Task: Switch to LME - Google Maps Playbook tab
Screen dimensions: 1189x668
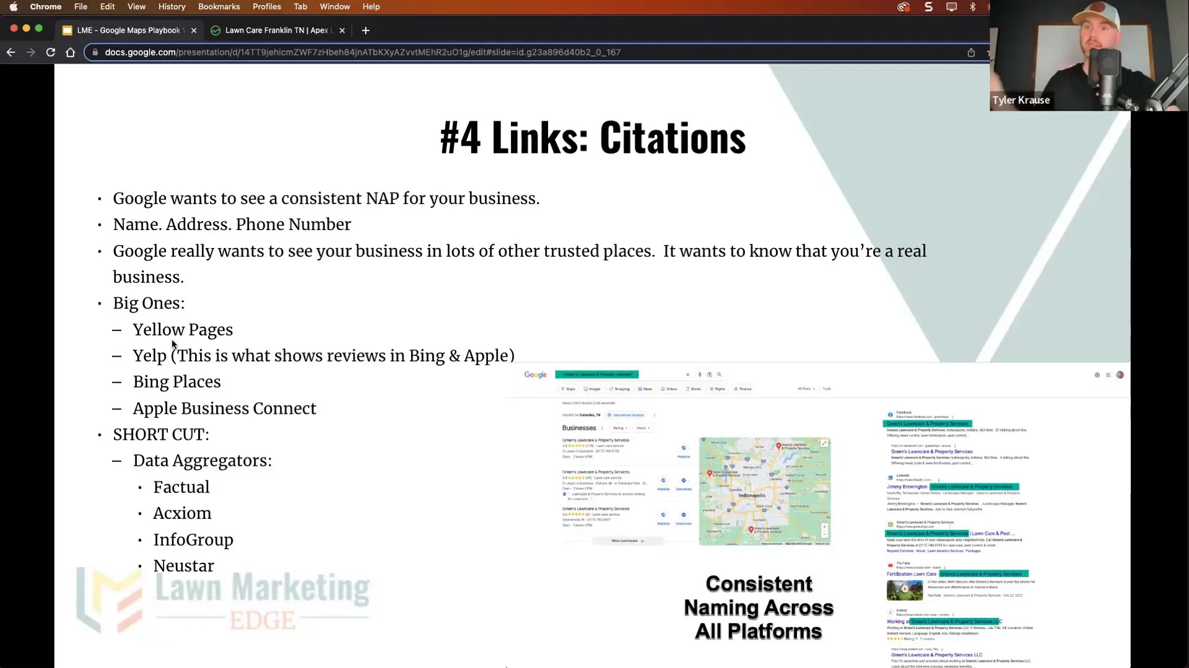Action: (x=130, y=30)
